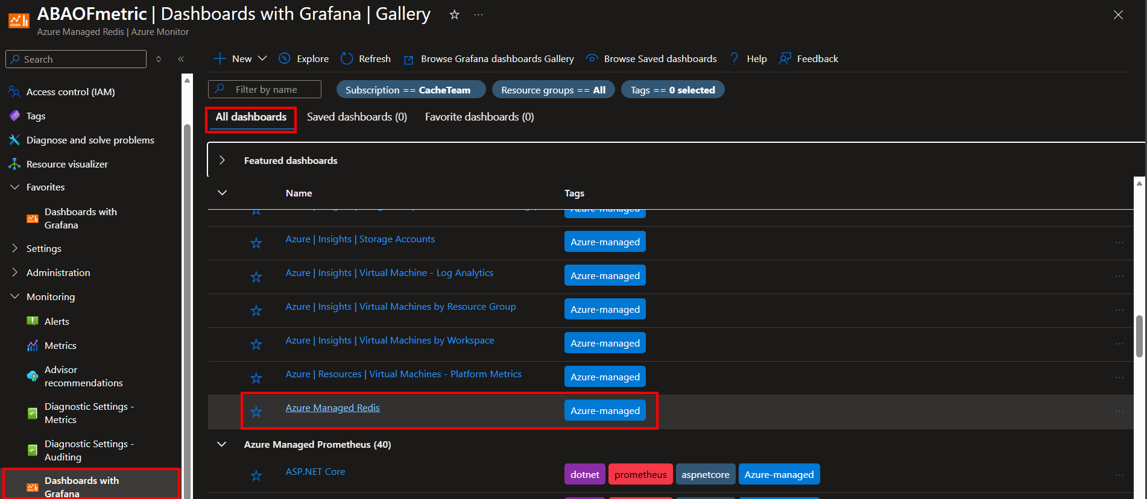Click the Refresh icon in toolbar

(x=347, y=58)
